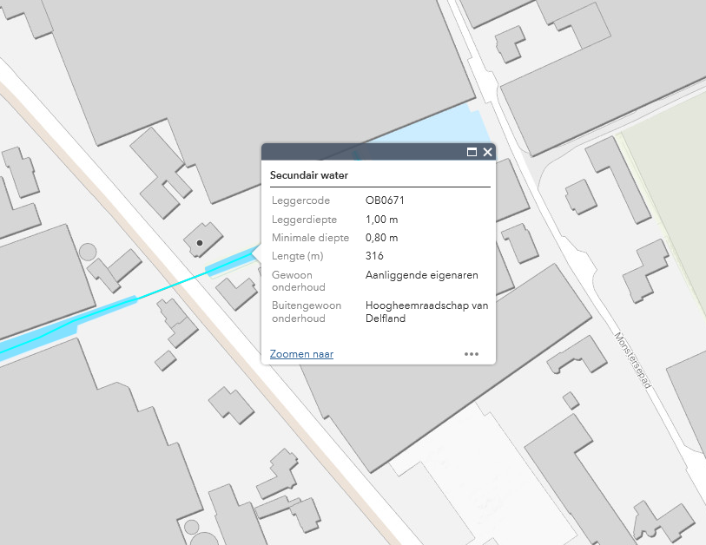Select the Leggerdiepte value 1,00 m
This screenshot has width=706, height=545.
point(382,220)
